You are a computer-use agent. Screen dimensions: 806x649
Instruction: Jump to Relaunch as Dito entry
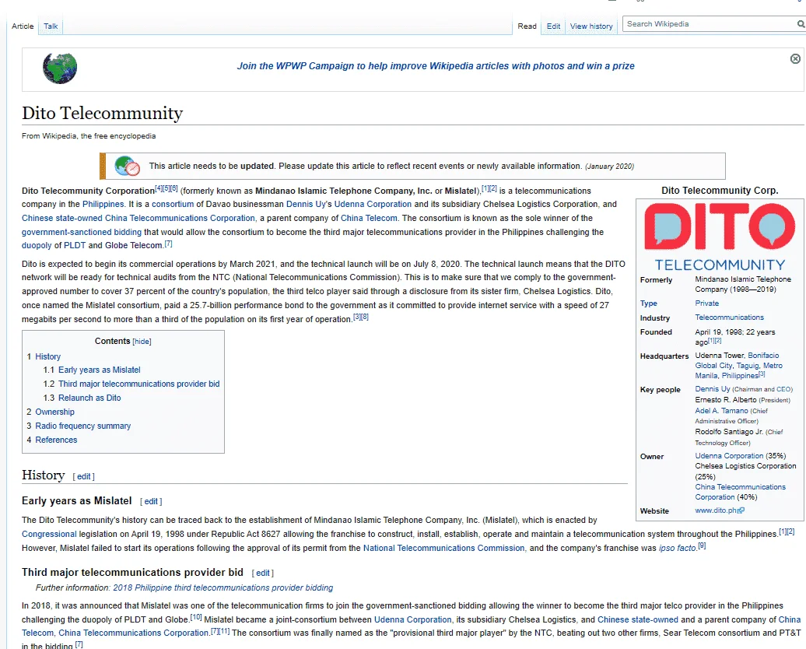pos(89,398)
